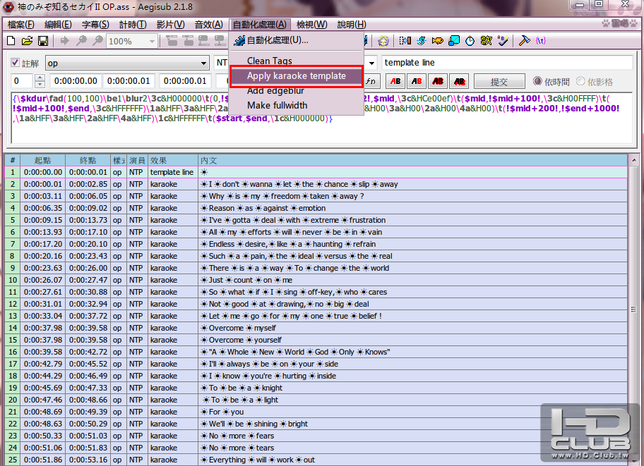Image resolution: width=644 pixels, height=466 pixels.
Task: Launch the Spell Checker ABC icon
Action: [x=503, y=41]
